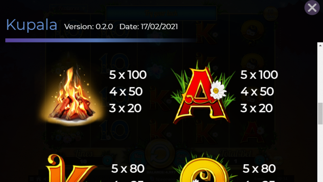Click the campfire 3 x 20 payout
The height and width of the screenshot is (182, 323).
click(125, 108)
